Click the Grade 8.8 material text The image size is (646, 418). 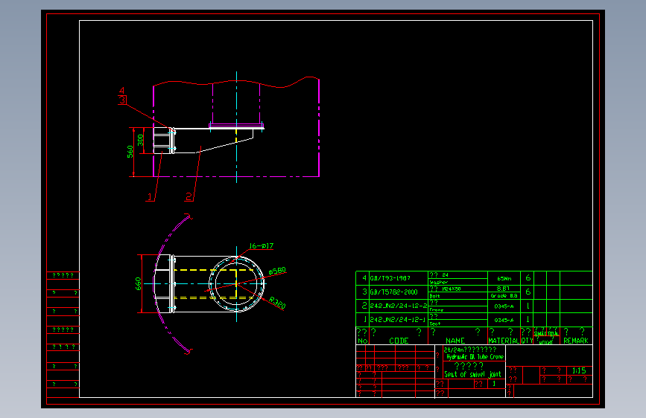504,296
